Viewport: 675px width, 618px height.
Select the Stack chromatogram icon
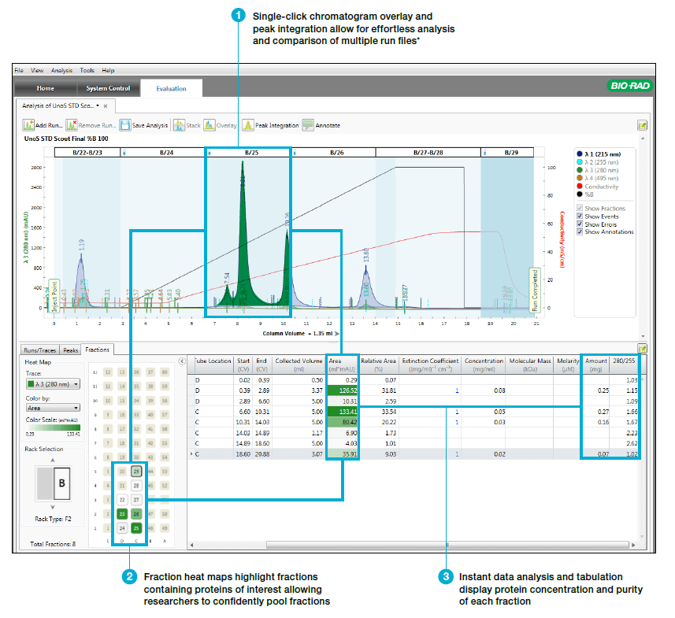(x=178, y=125)
